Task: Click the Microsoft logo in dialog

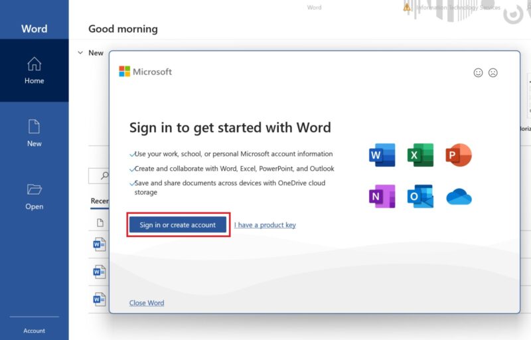Action: 145,72
